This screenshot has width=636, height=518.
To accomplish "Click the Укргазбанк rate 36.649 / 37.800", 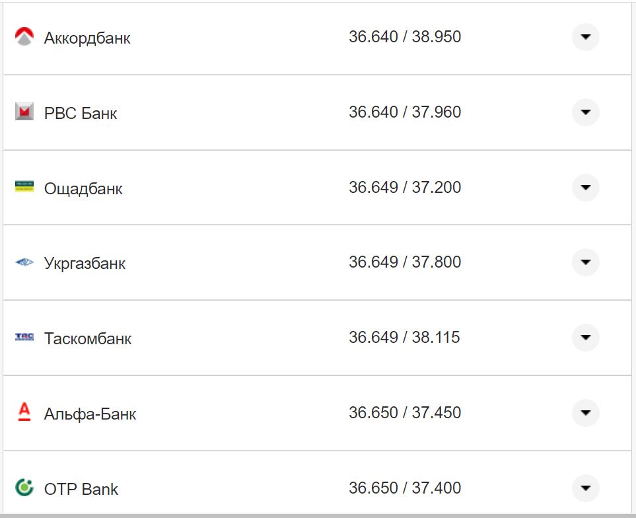I will tap(405, 262).
